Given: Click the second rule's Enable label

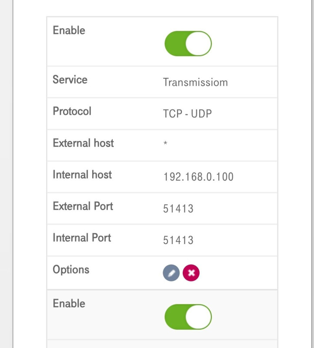Looking at the screenshot, I should 69,304.
